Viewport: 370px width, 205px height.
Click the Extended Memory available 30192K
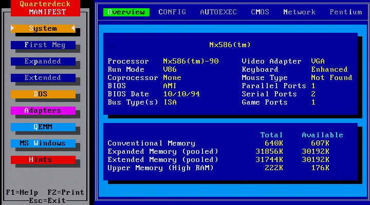coord(316,160)
